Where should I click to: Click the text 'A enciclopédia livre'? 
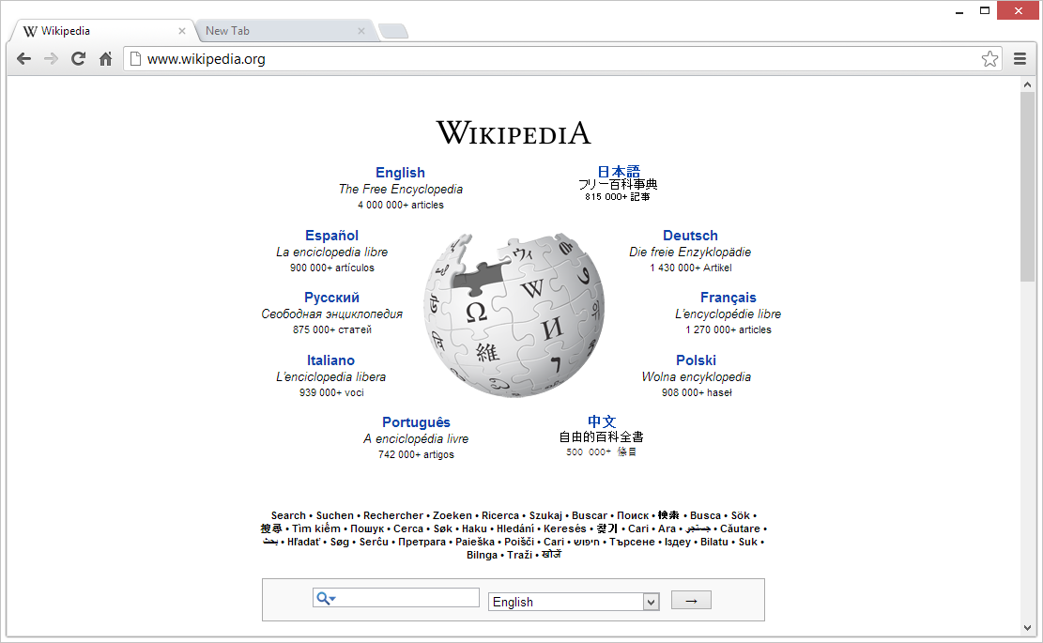(x=416, y=439)
